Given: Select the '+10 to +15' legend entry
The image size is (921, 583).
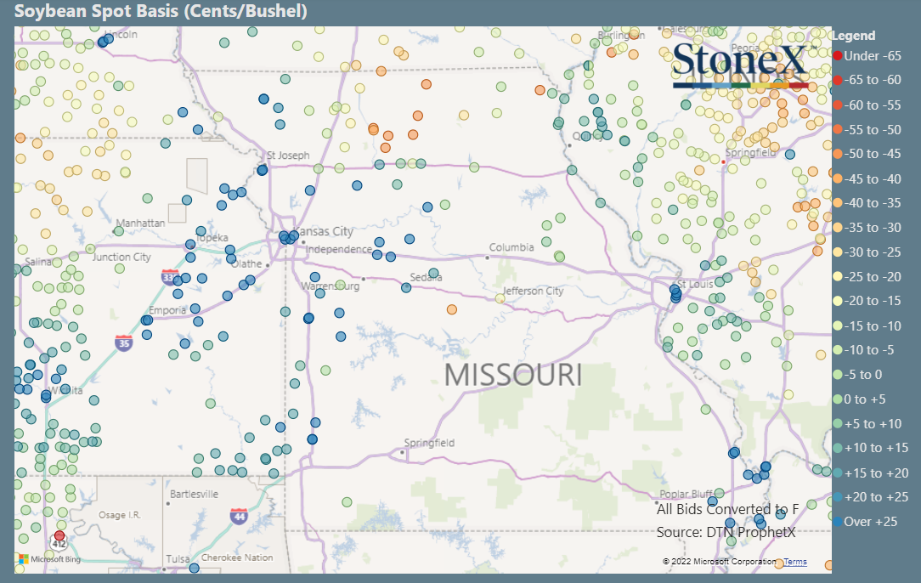Looking at the screenshot, I should [871, 448].
